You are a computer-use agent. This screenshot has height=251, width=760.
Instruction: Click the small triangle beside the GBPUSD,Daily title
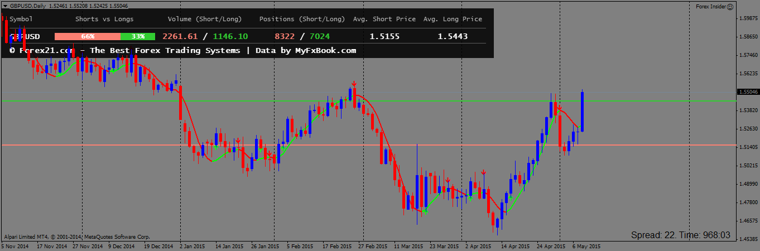[x=5, y=6]
